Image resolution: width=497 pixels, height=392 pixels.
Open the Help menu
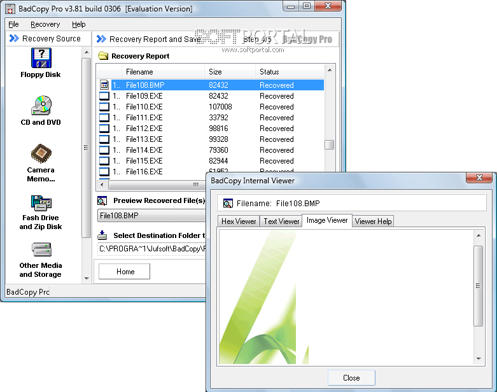pos(79,24)
